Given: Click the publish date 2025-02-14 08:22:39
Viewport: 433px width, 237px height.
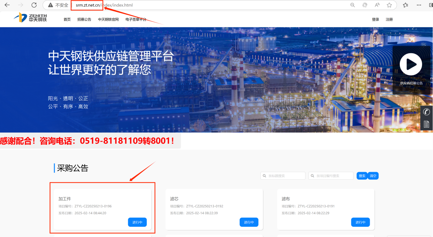Looking at the screenshot, I should tap(202, 213).
